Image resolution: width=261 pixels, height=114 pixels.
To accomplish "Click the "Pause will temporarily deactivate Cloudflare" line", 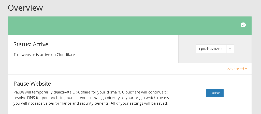I will click(x=91, y=92).
